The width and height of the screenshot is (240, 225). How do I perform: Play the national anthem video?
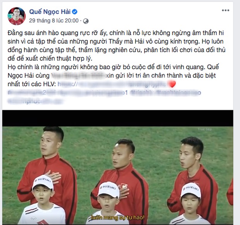tap(118, 167)
